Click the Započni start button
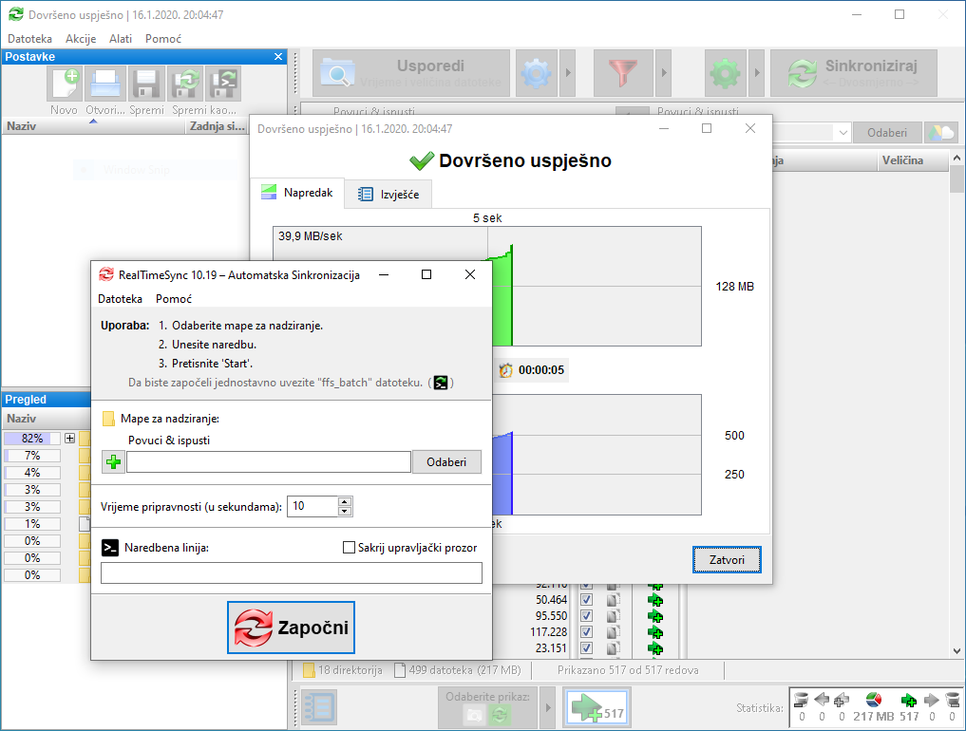The image size is (966, 731). coord(291,628)
